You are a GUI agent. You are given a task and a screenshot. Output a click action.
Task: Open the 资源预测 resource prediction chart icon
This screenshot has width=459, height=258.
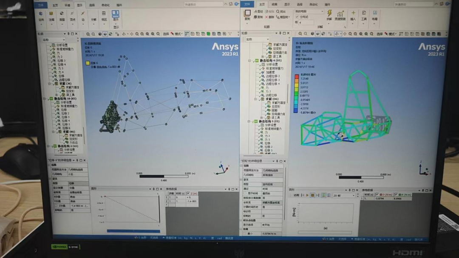tap(340, 14)
